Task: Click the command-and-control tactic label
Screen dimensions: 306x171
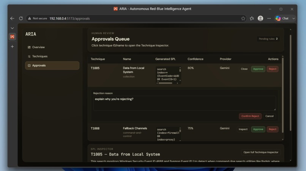Action: [132, 135]
